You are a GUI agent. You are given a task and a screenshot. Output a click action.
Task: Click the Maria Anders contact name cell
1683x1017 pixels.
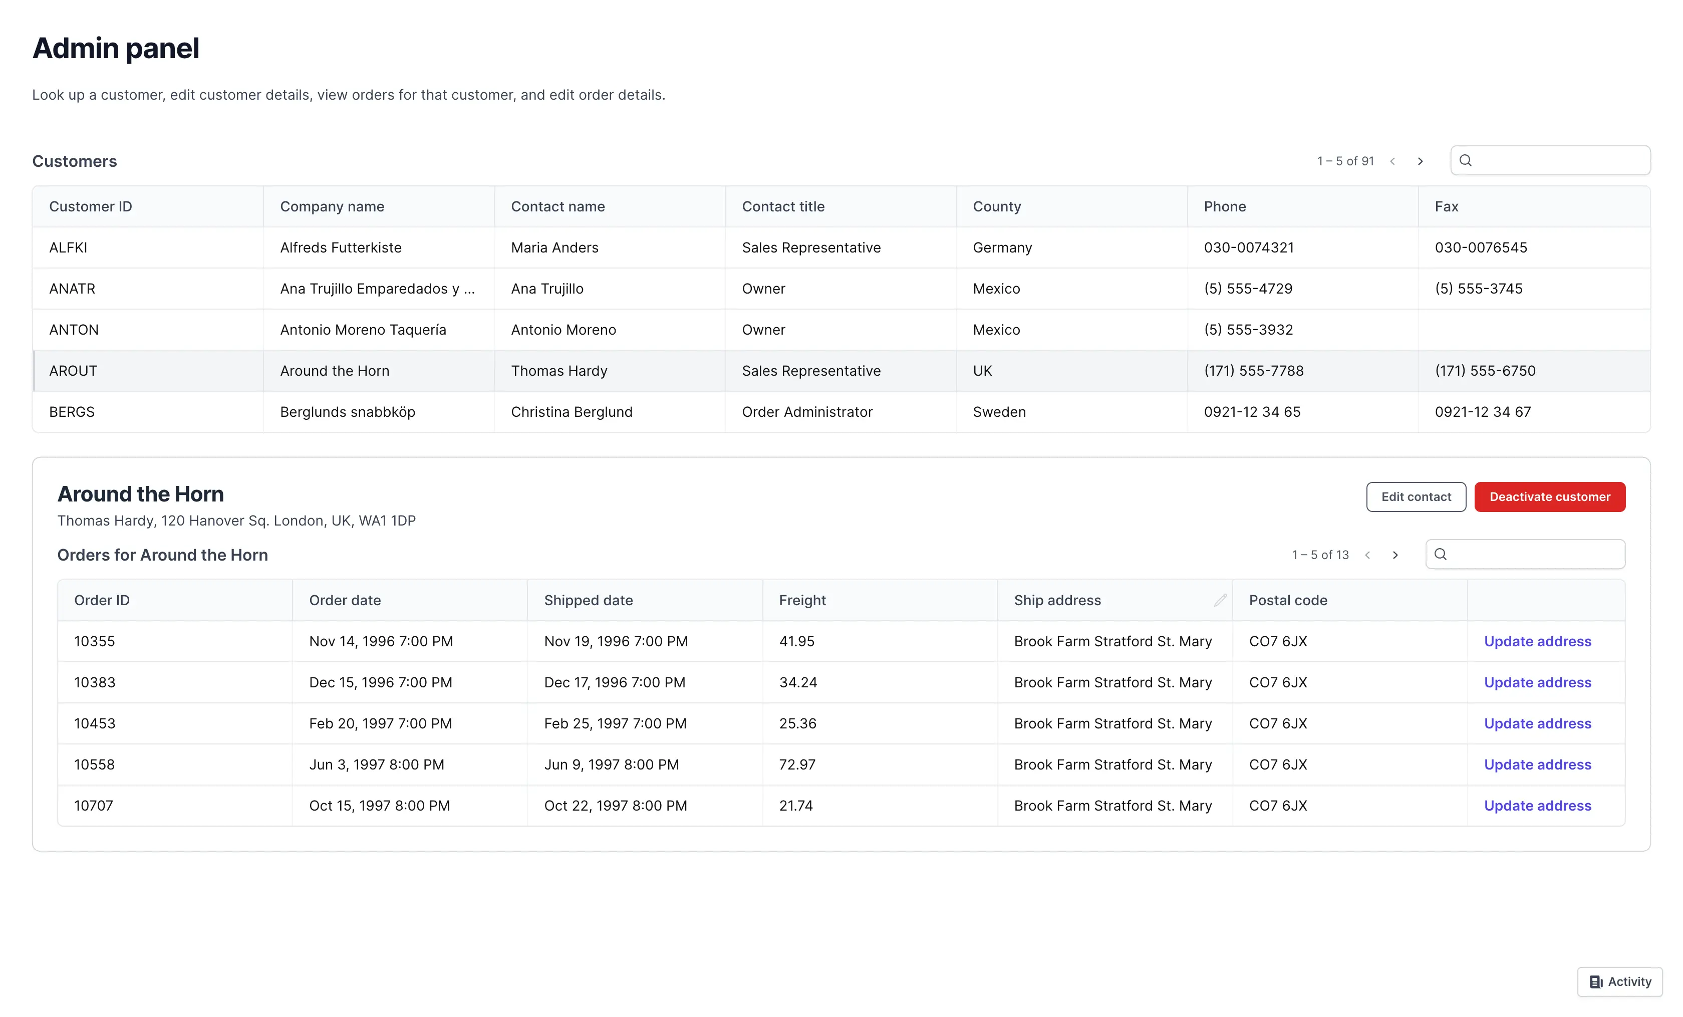610,247
